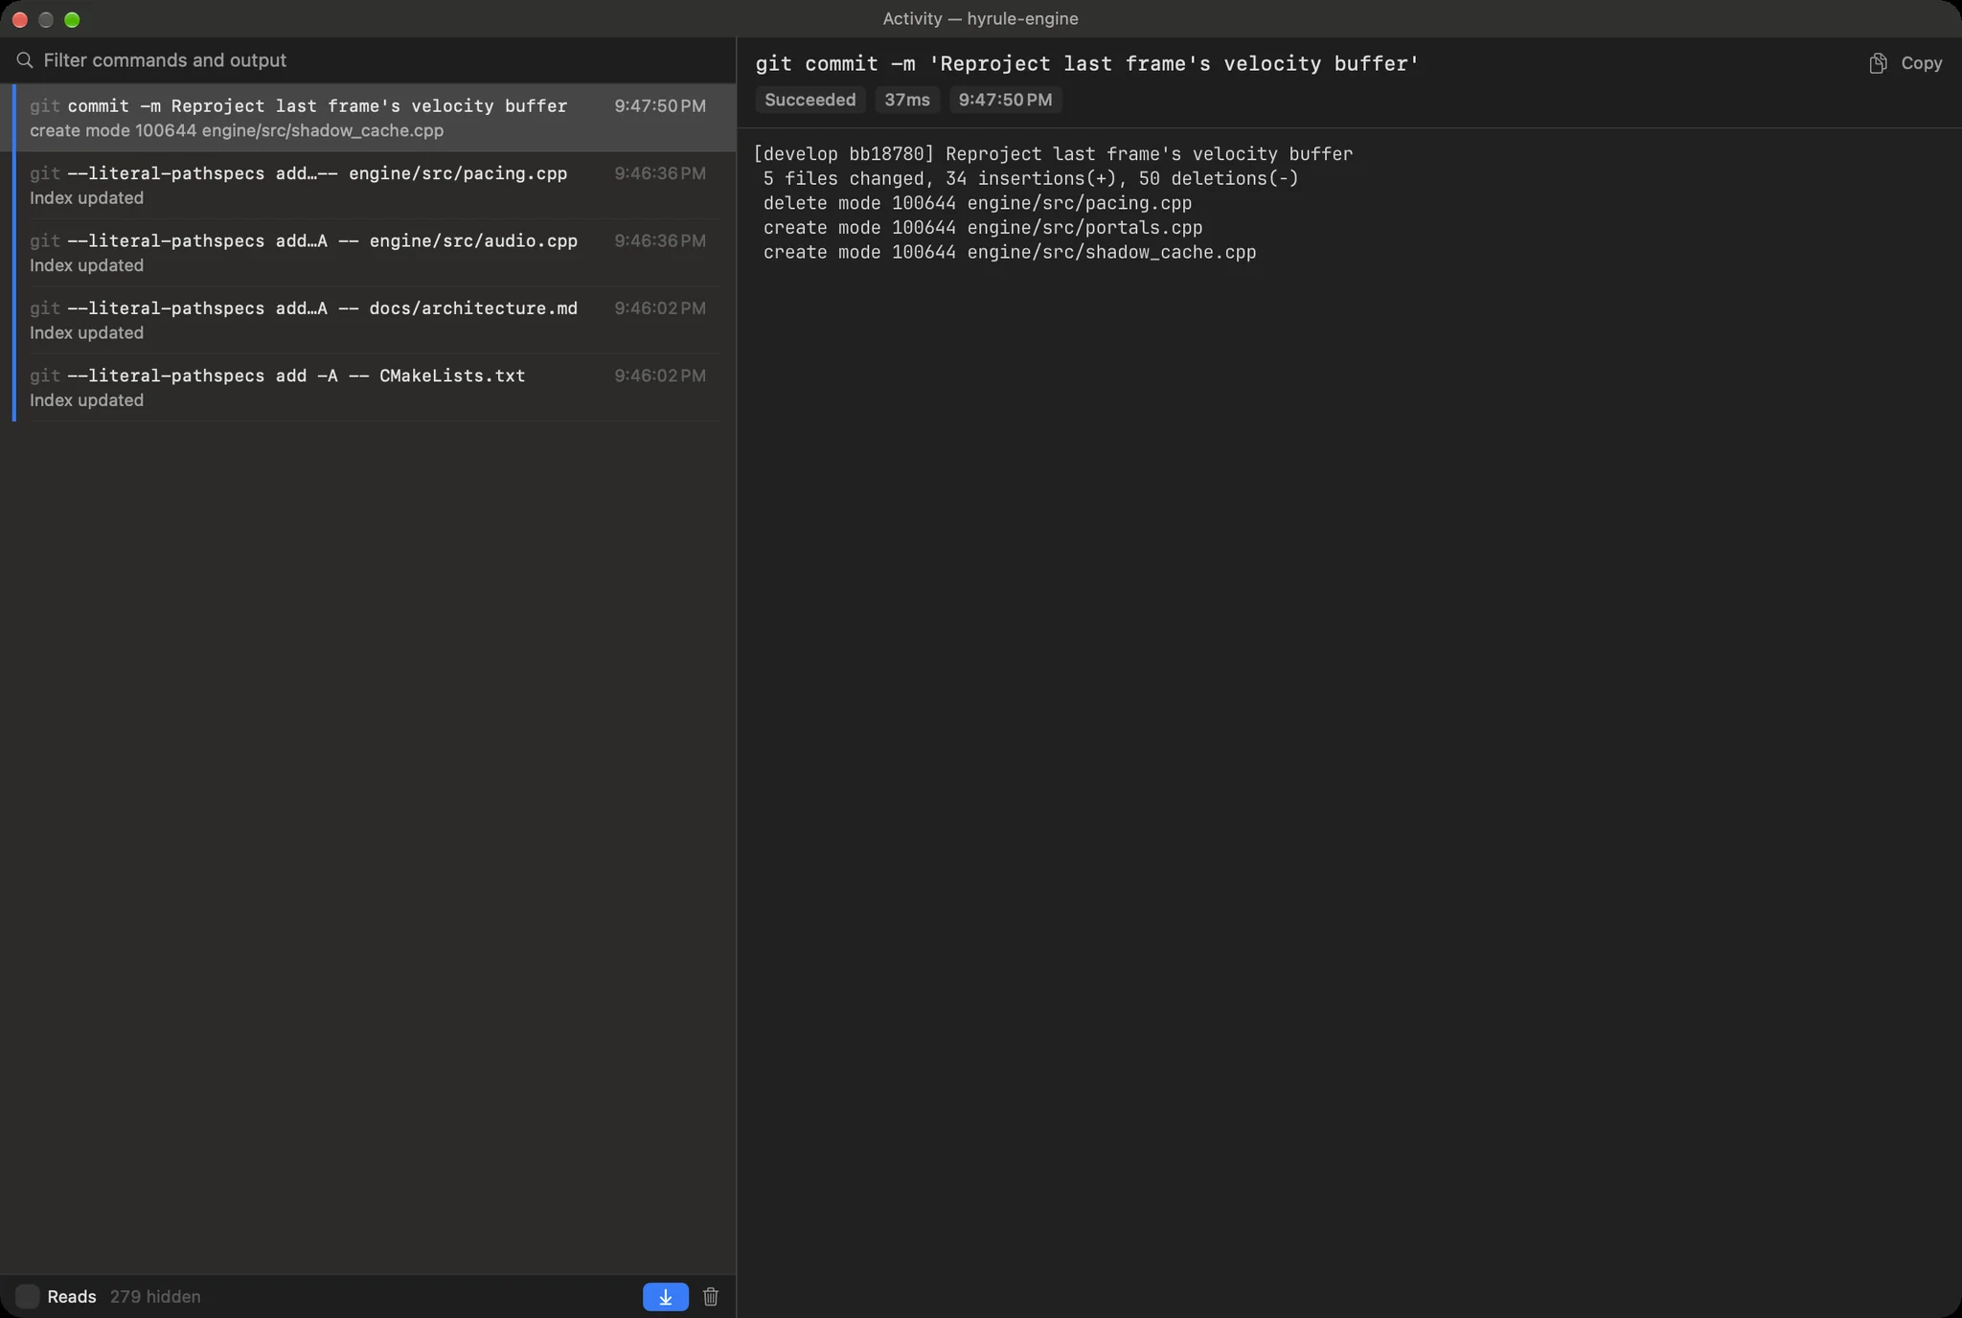This screenshot has width=1962, height=1318.
Task: Click the Copy button in the output header
Action: [1905, 63]
